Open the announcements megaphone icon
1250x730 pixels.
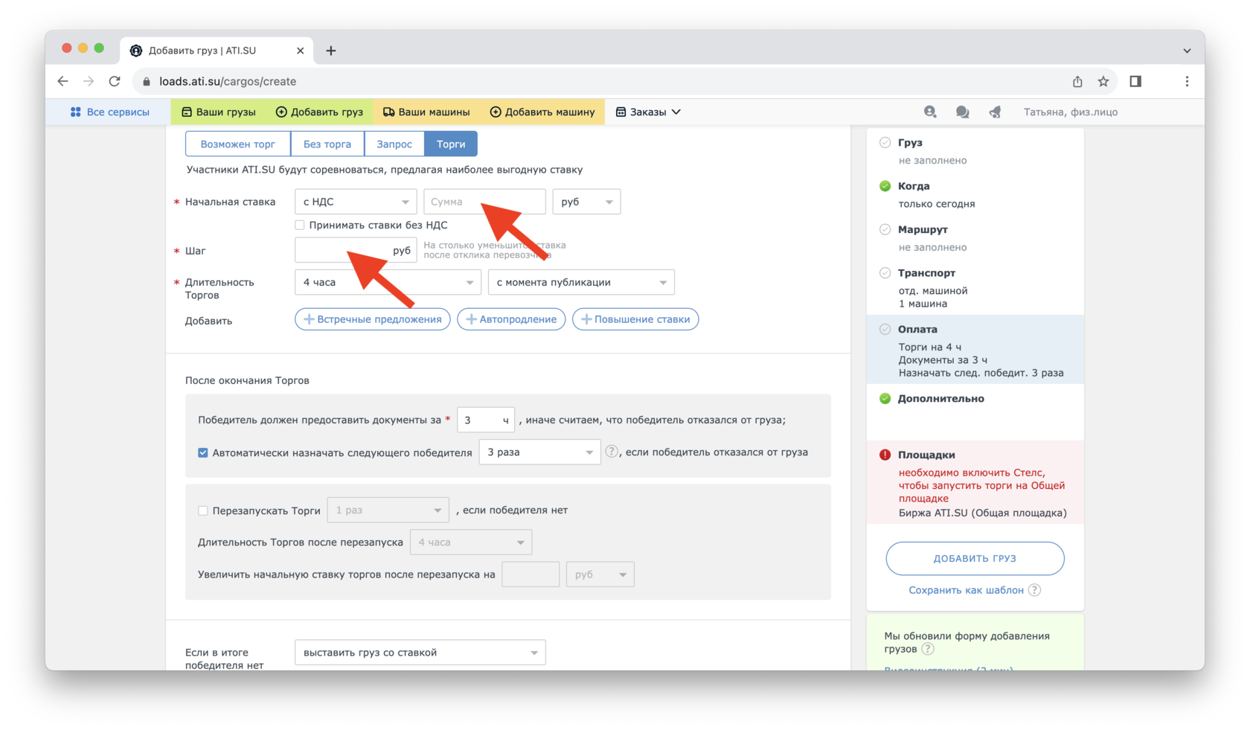(x=995, y=112)
